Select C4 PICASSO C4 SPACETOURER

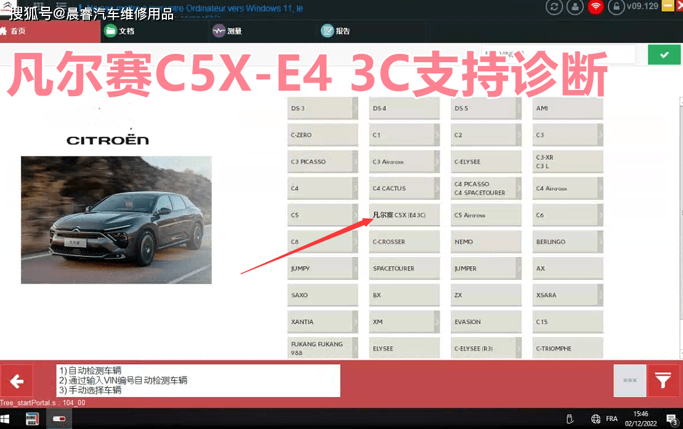[486, 189]
